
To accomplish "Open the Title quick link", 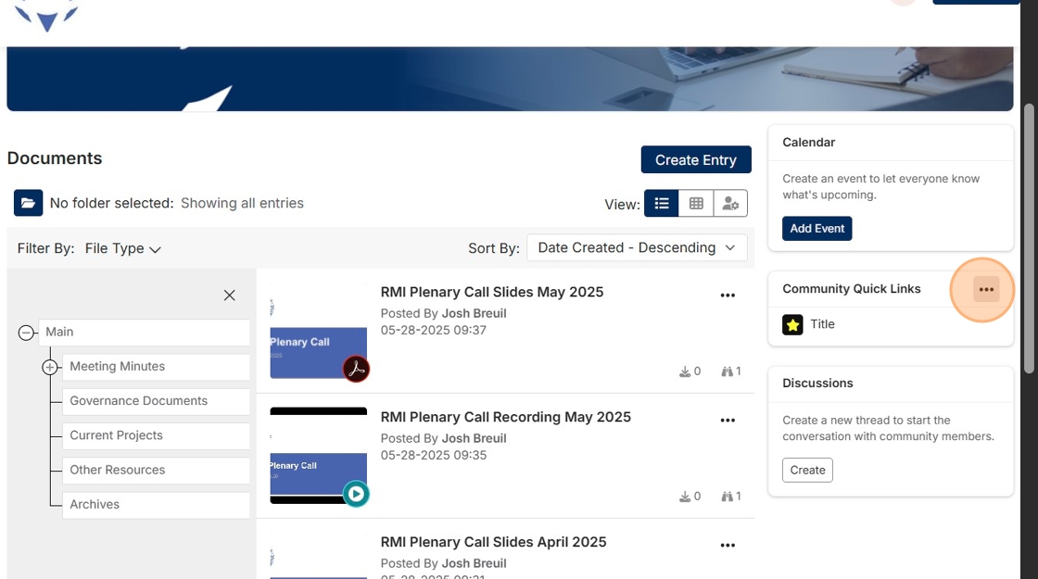I will pyautogui.click(x=822, y=324).
